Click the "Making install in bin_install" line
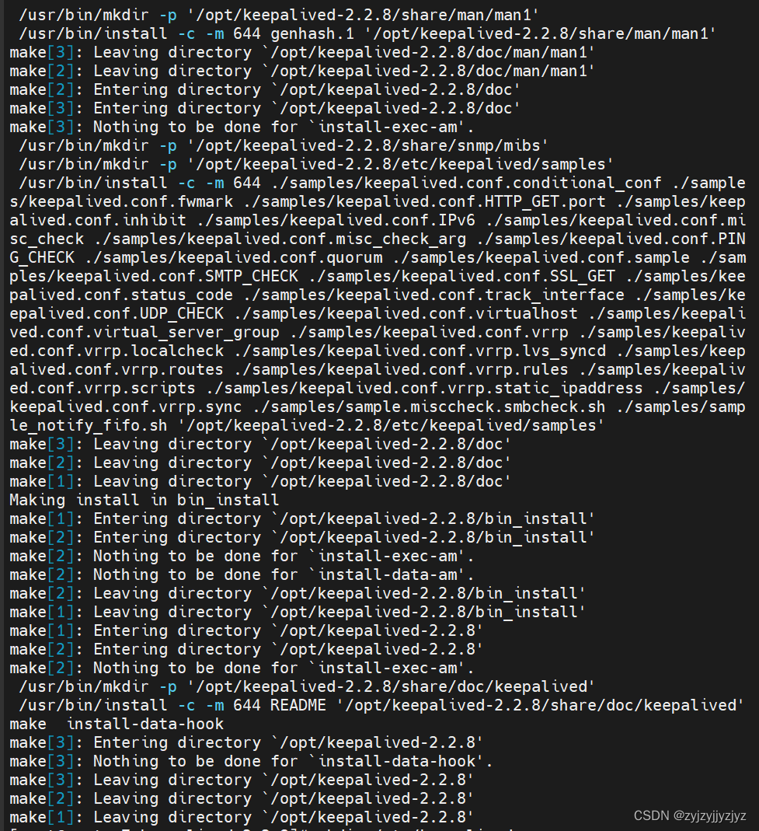Viewport: 759px width, 831px height. (144, 500)
